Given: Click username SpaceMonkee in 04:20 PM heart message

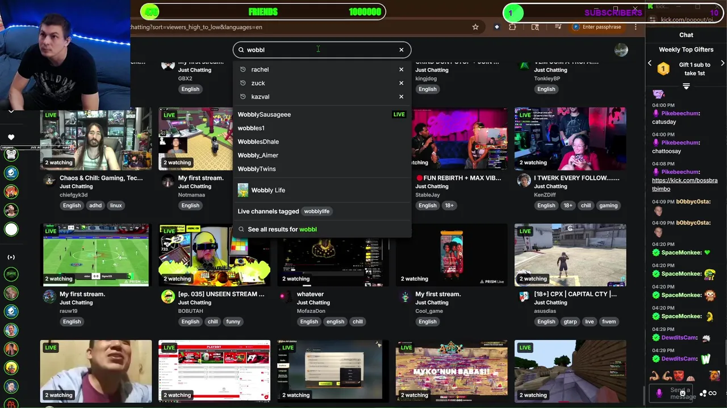Looking at the screenshot, I should (681, 253).
